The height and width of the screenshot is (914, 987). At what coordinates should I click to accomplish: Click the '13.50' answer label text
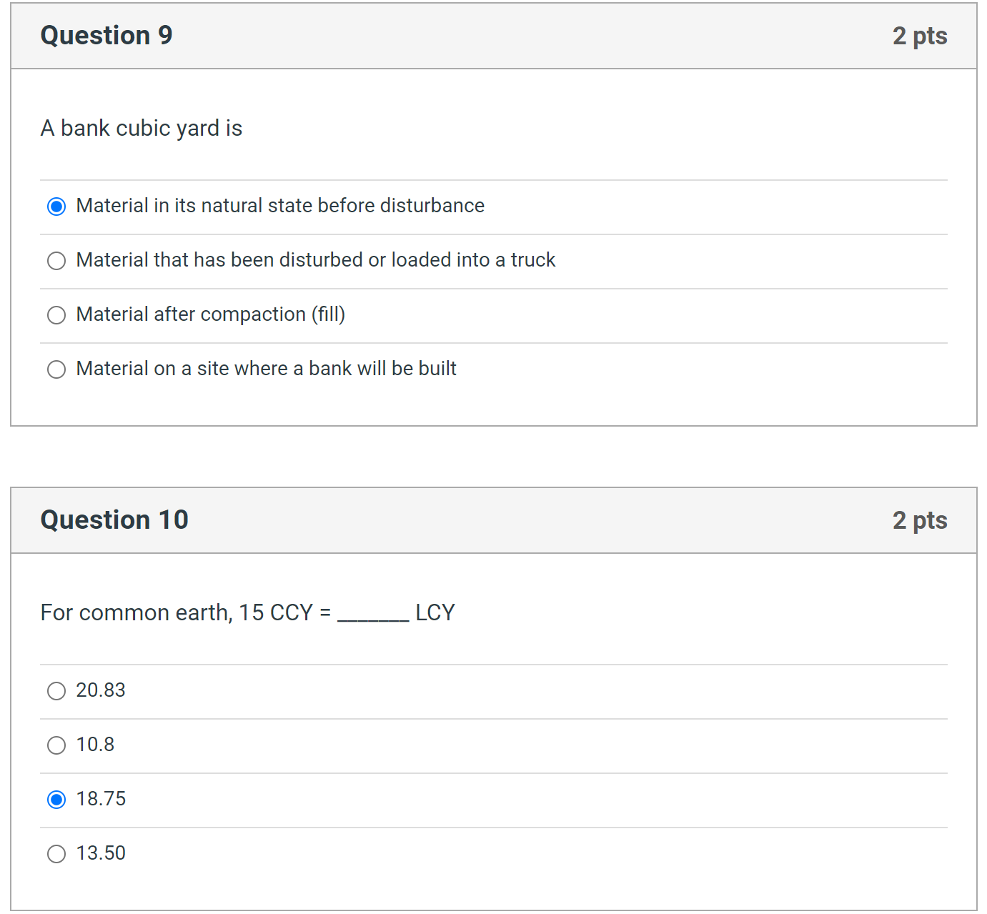[x=101, y=853]
